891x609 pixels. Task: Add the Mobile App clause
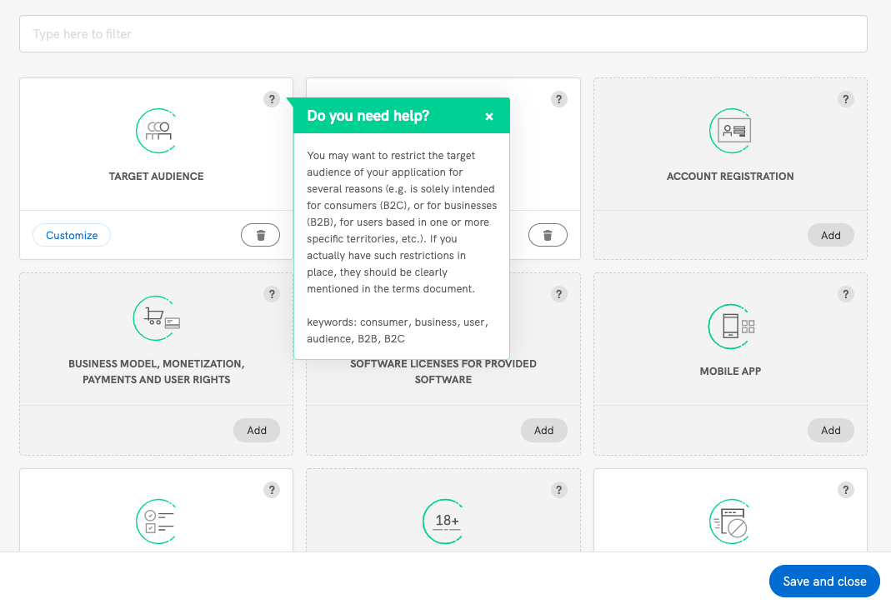(x=830, y=430)
